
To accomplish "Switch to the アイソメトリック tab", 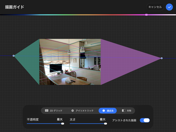I will [x=82, y=111].
